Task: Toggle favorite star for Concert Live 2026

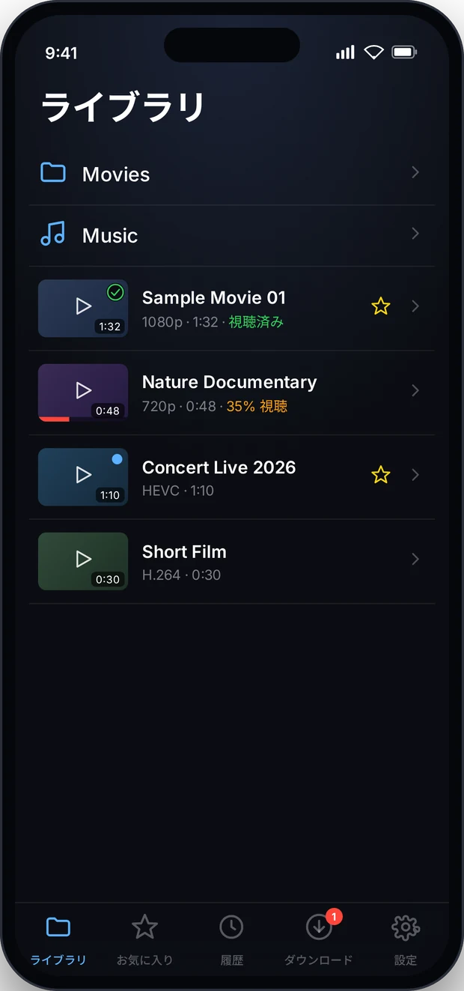Action: [x=381, y=474]
